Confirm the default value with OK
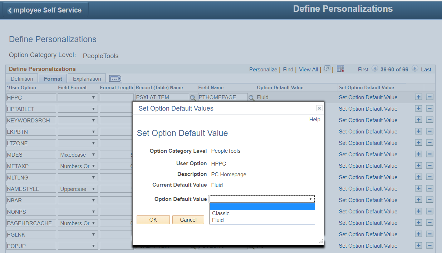The height and width of the screenshot is (253, 442). pyautogui.click(x=153, y=219)
